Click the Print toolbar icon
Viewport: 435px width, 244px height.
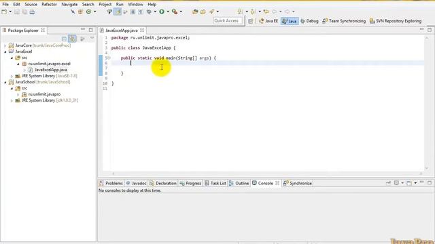(x=32, y=12)
